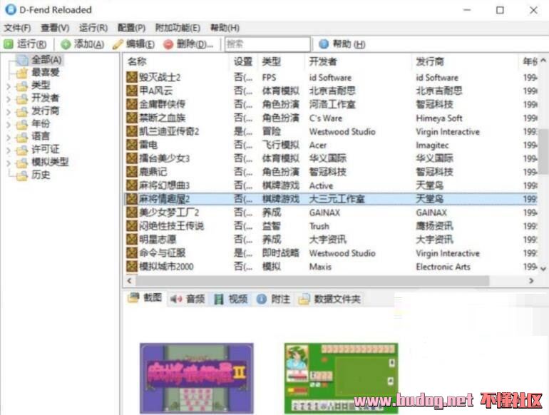Click the game icon beside 模拟城市2000

(x=131, y=267)
